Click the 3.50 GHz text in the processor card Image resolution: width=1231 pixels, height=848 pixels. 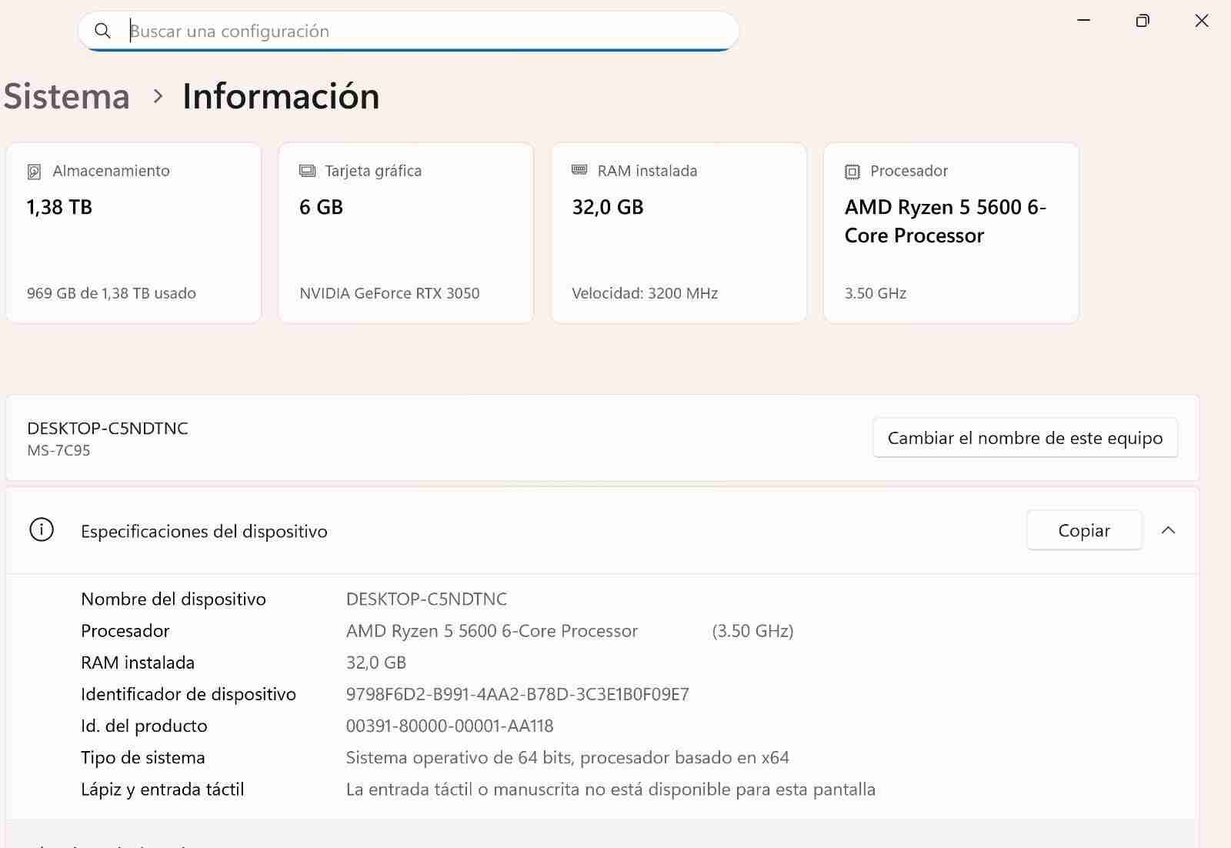876,293
